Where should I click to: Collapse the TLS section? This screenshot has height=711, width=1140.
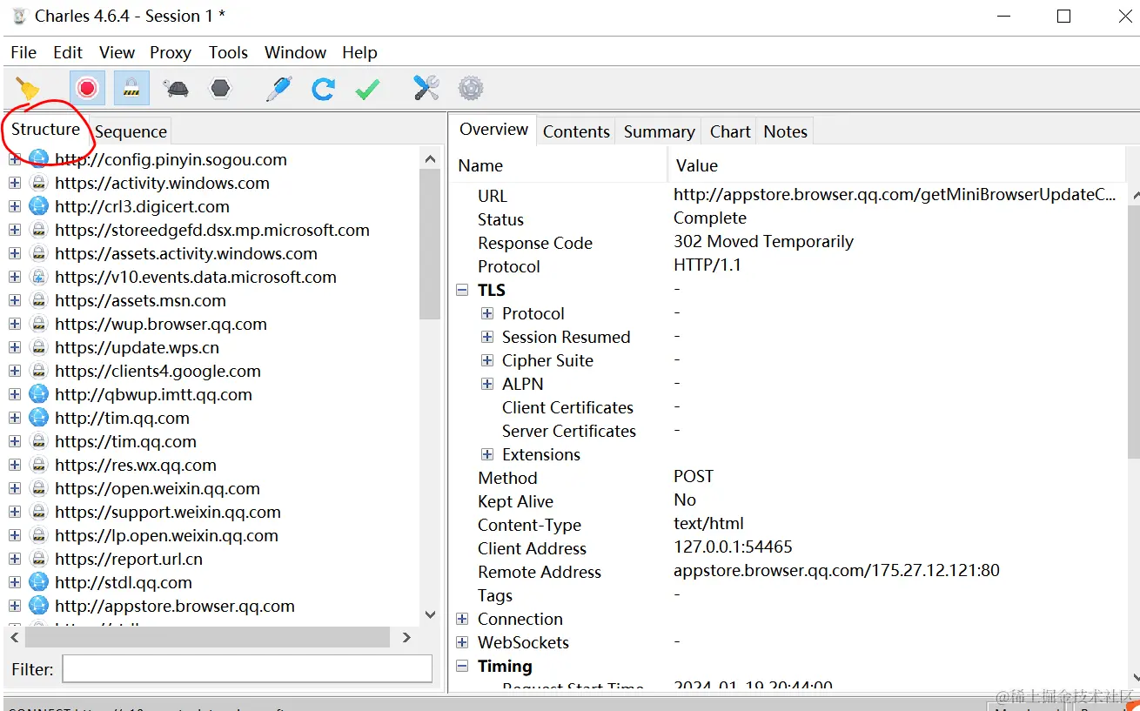coord(462,291)
